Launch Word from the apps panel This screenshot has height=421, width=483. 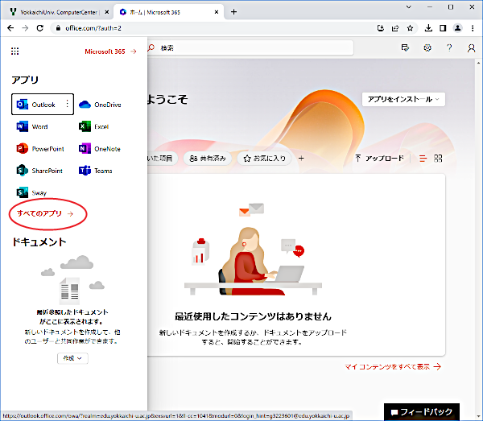point(32,126)
